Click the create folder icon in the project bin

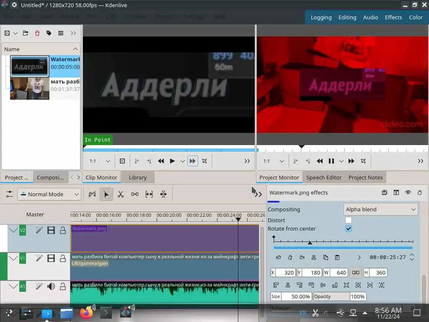pos(26,33)
